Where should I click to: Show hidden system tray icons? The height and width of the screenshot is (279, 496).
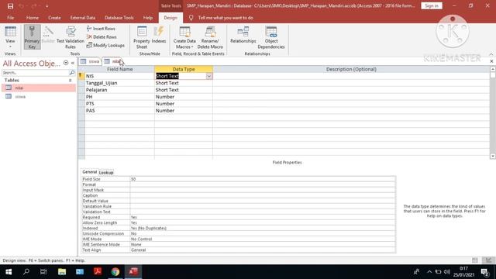pyautogui.click(x=429, y=272)
